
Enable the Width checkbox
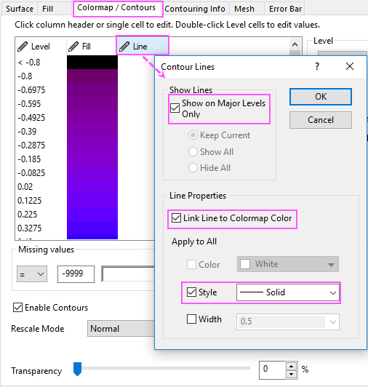191,319
